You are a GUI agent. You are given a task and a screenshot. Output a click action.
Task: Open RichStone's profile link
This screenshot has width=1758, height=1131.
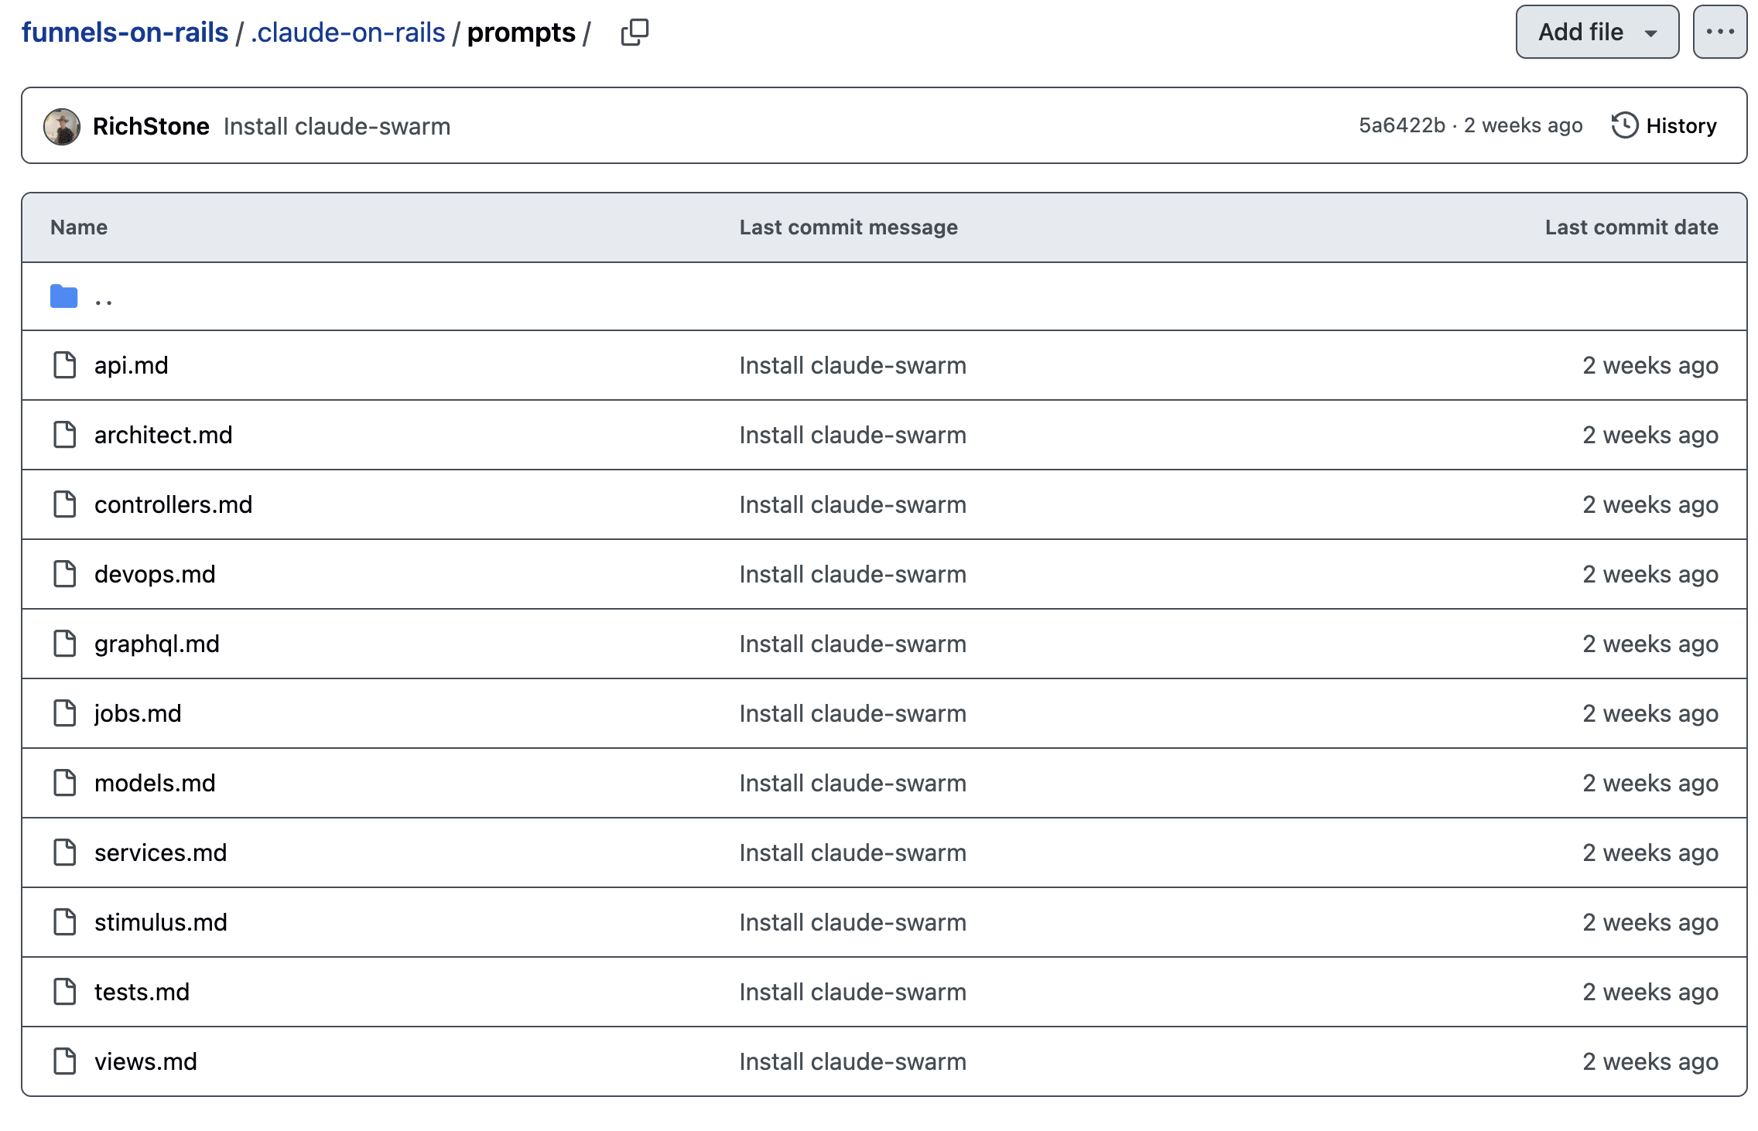151,126
